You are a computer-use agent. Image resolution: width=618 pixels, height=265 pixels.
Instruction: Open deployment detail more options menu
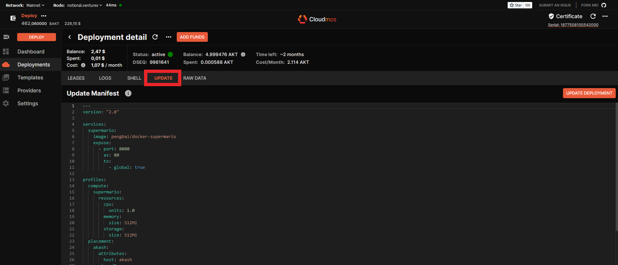tap(169, 37)
